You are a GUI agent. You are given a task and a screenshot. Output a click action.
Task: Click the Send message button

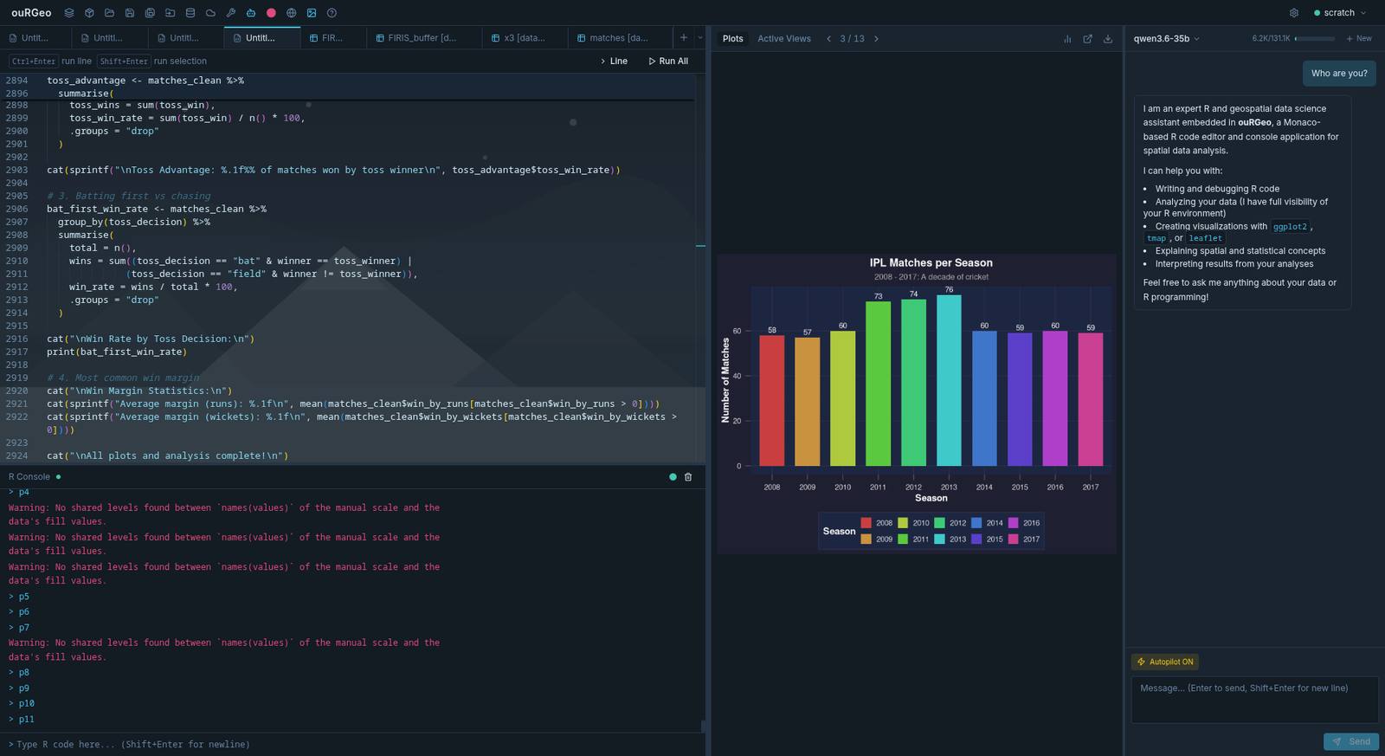coord(1351,742)
